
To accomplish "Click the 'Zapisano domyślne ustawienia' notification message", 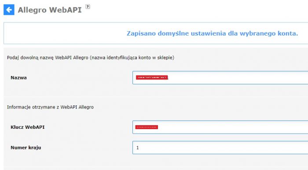I will click(x=212, y=33).
